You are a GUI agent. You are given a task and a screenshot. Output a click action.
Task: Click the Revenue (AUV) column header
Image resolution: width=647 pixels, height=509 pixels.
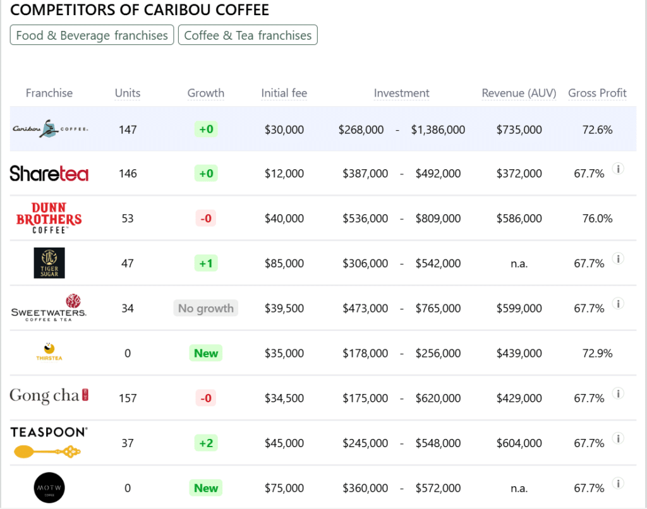(519, 93)
